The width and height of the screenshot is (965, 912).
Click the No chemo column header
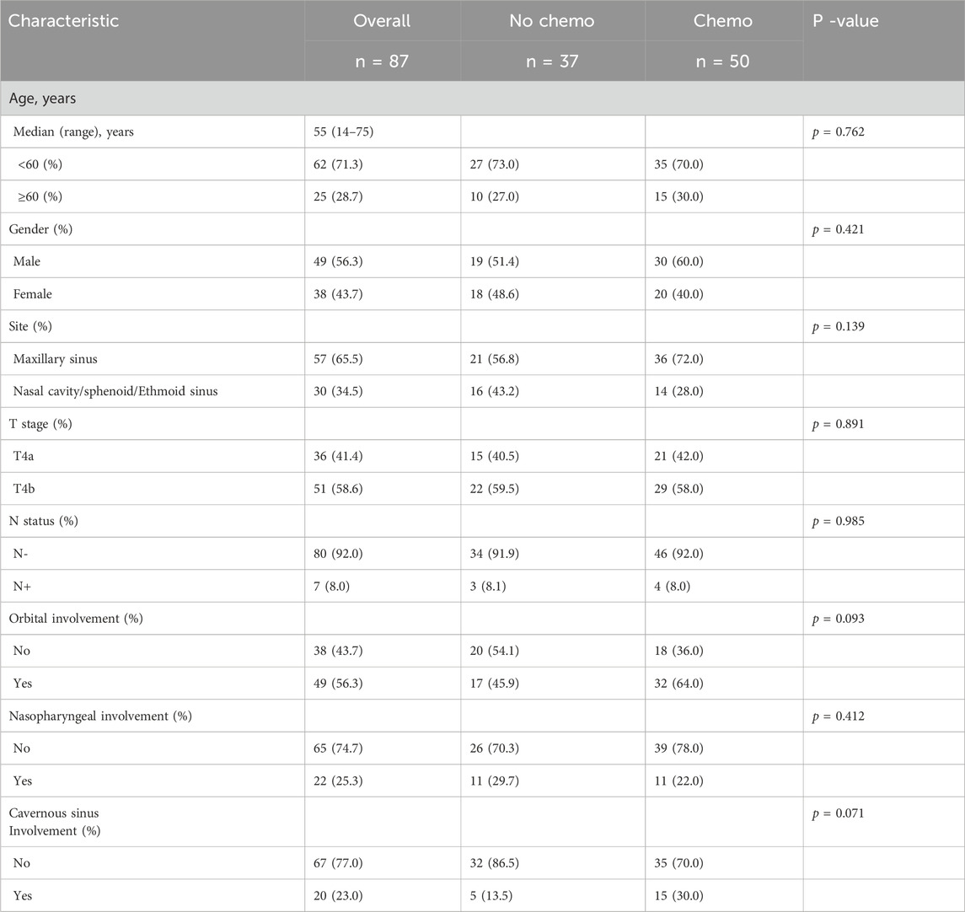(552, 22)
